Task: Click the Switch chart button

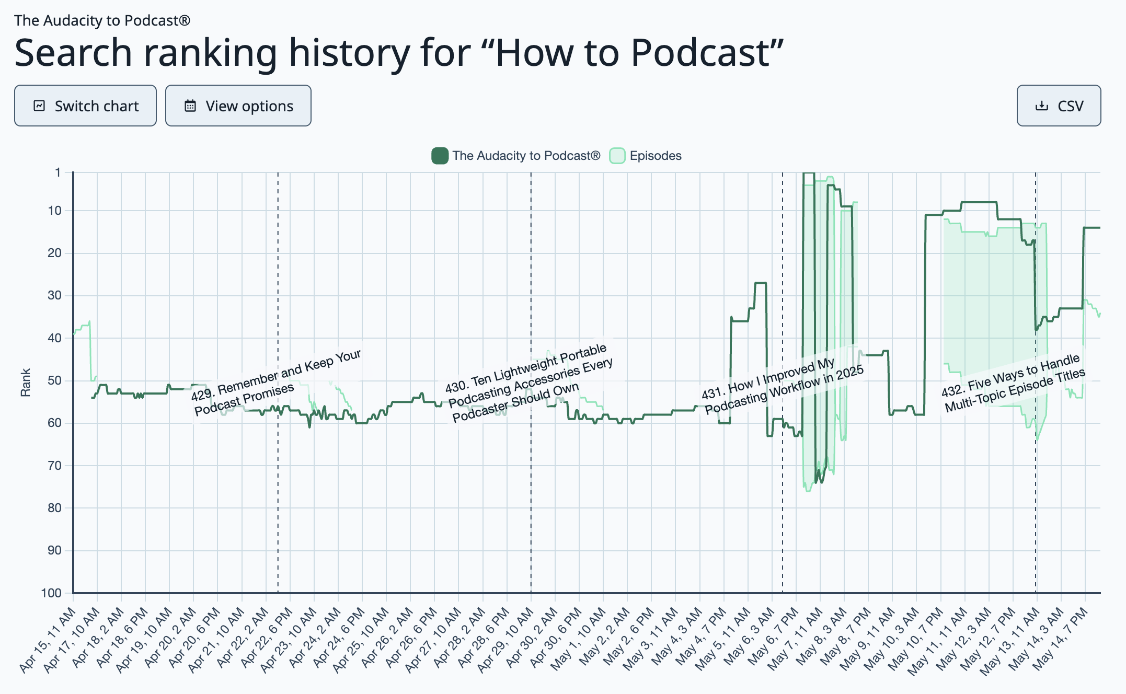Action: 85,106
